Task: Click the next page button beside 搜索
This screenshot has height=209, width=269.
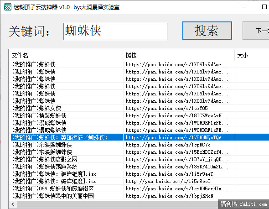Action: [256, 31]
